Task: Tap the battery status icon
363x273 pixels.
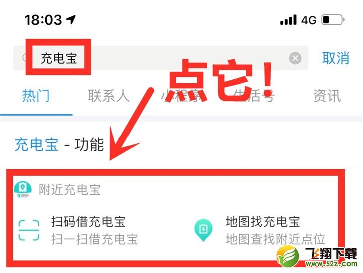Action: (333, 20)
